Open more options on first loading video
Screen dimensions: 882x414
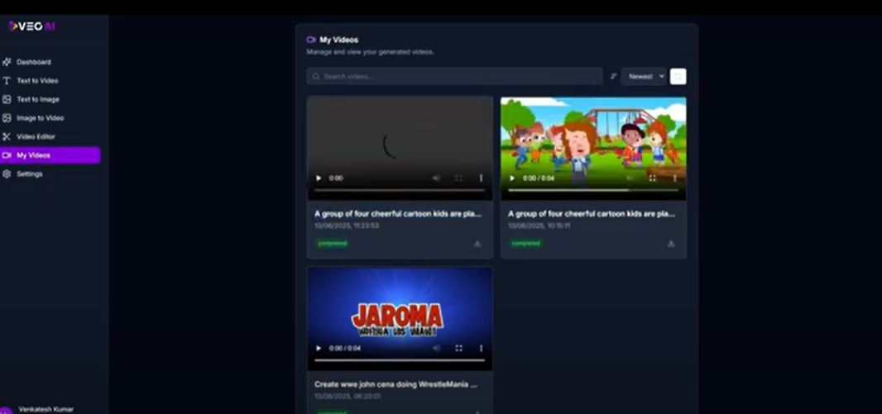(481, 178)
